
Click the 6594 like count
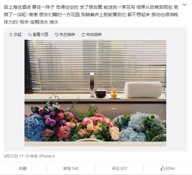pos(170,168)
